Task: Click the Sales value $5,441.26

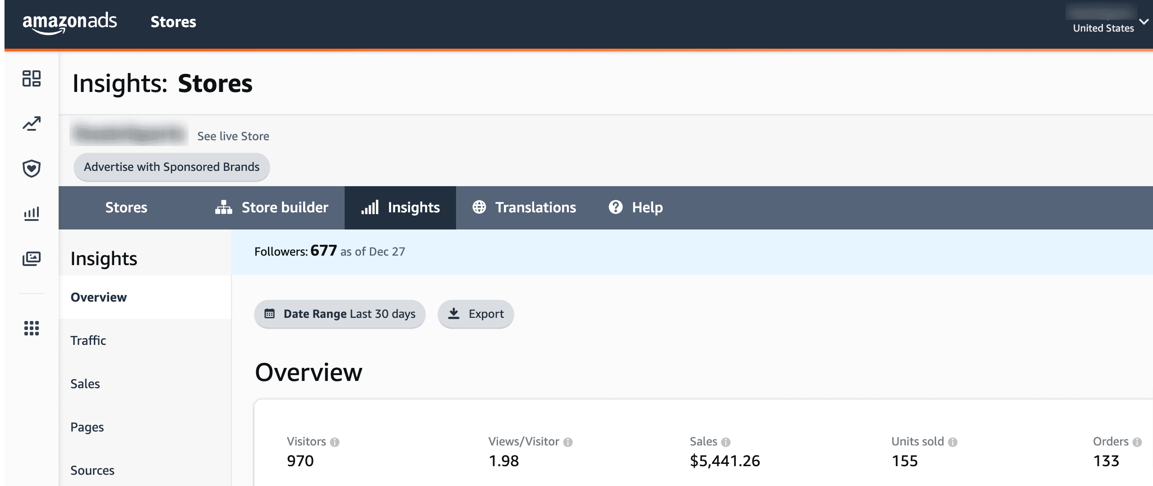Action: point(725,461)
